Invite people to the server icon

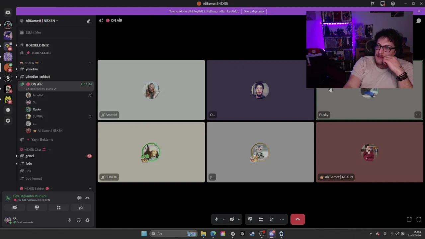[89, 21]
